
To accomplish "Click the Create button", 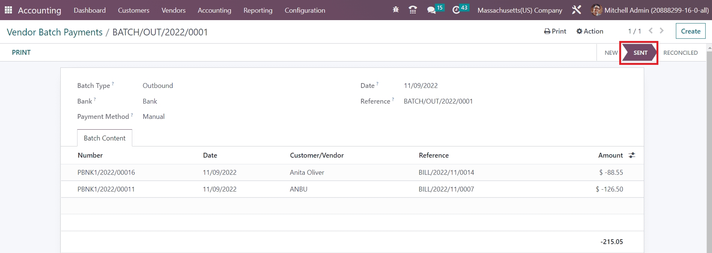I will tap(690, 31).
